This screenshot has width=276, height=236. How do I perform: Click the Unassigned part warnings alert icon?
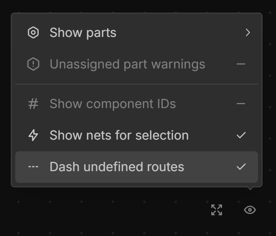[33, 64]
